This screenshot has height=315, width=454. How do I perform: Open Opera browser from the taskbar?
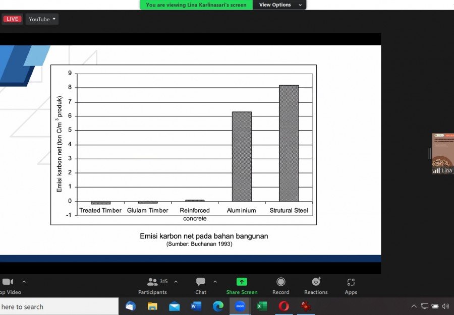coord(283,306)
